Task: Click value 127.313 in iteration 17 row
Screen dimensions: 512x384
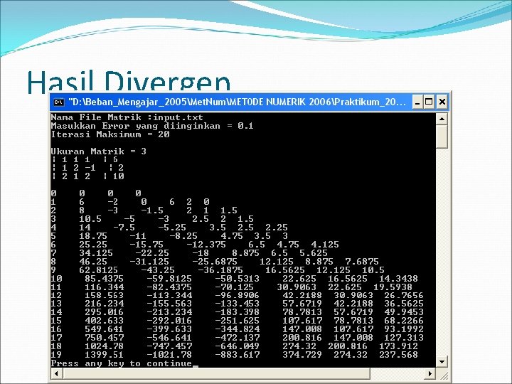Action: coord(404,338)
